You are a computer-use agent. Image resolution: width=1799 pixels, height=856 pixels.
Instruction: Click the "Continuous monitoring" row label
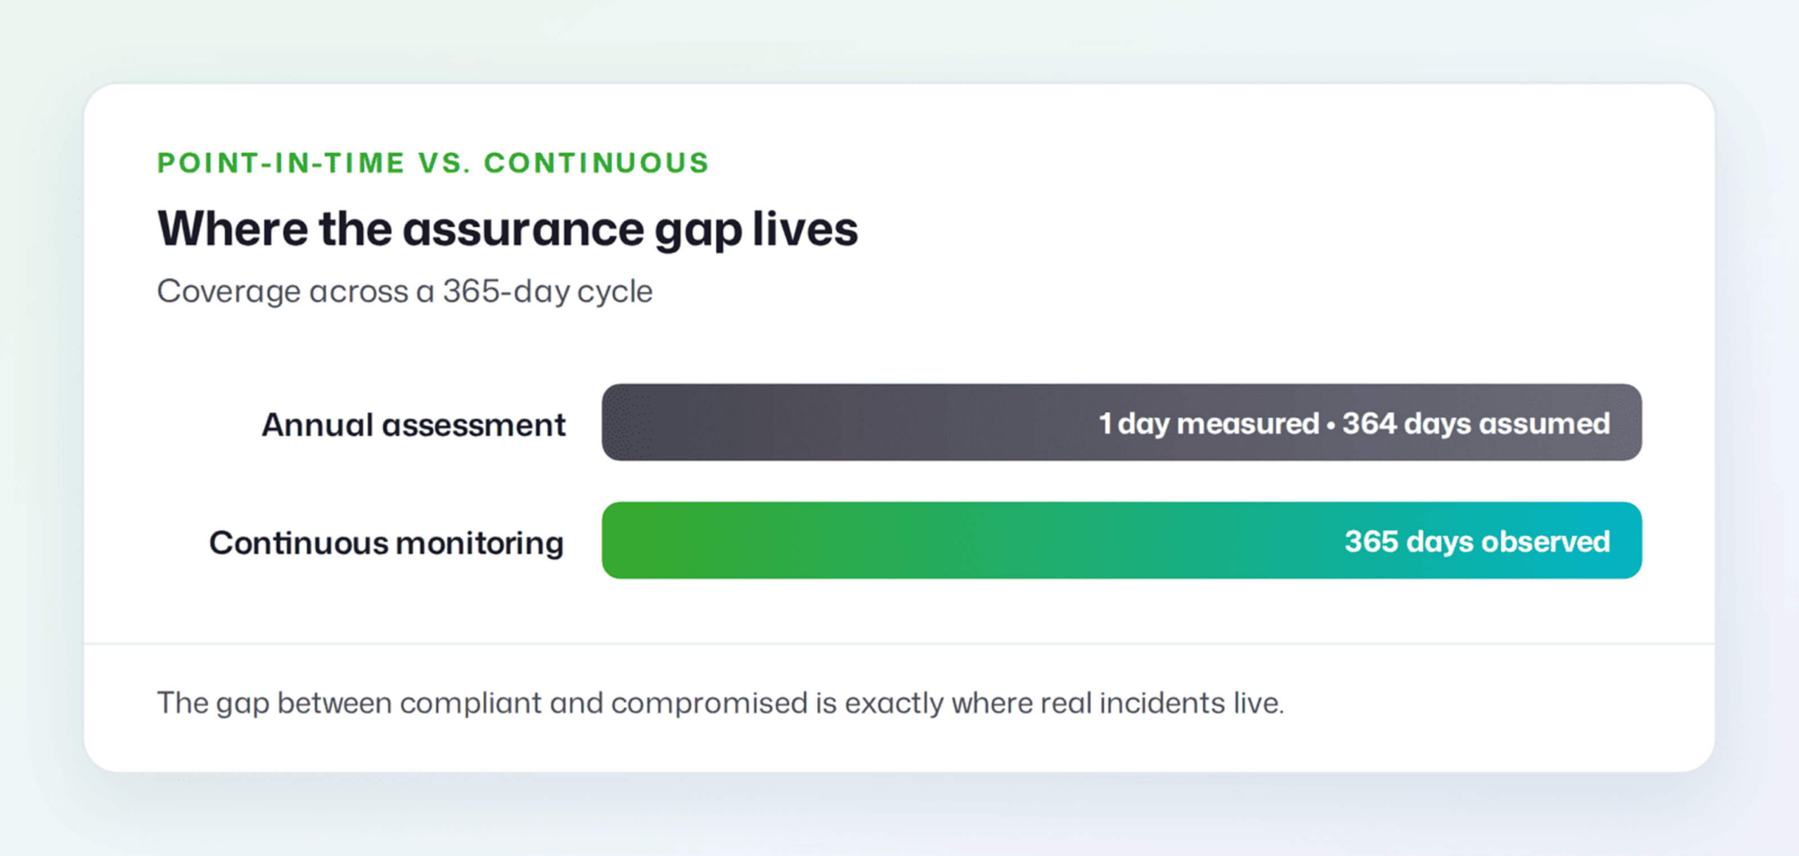[x=387, y=543]
